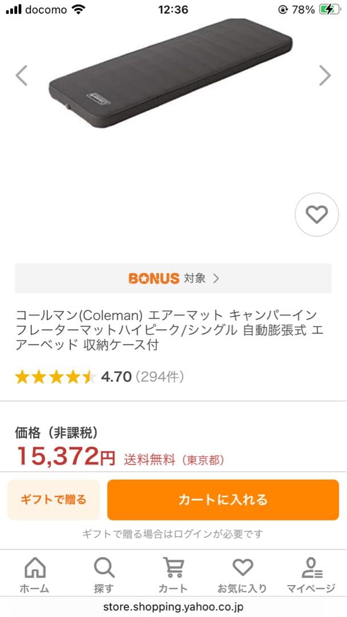347x617 pixels.
Task: Tap the カートに入れる button
Action: tap(223, 499)
